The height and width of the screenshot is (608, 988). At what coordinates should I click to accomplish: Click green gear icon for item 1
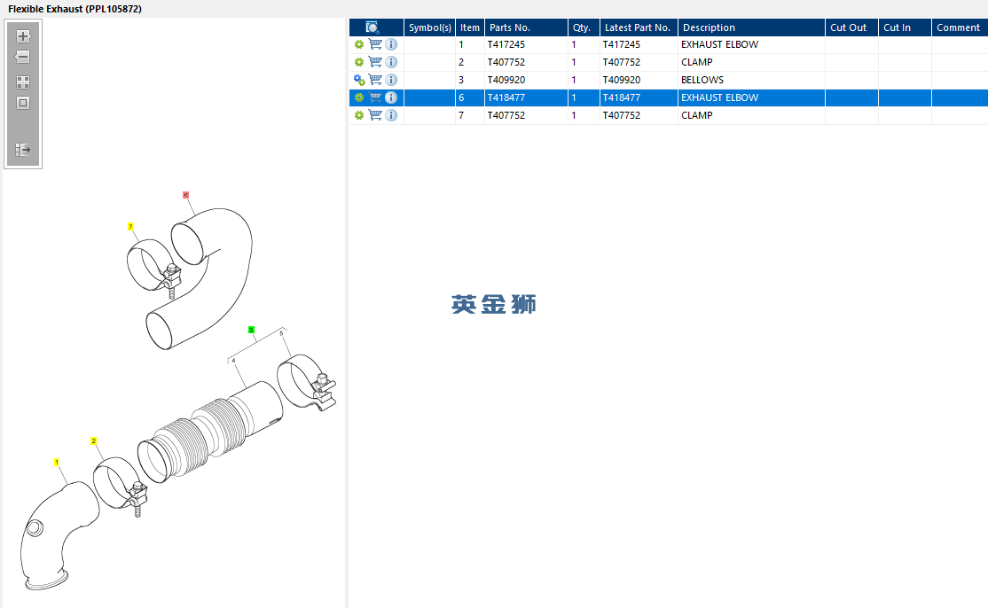coord(359,44)
